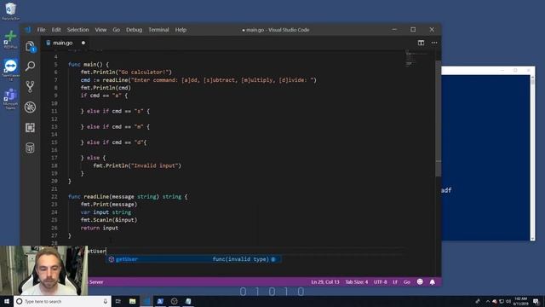Click info icon on getUser suggestion
The height and width of the screenshot is (307, 545).
273,259
